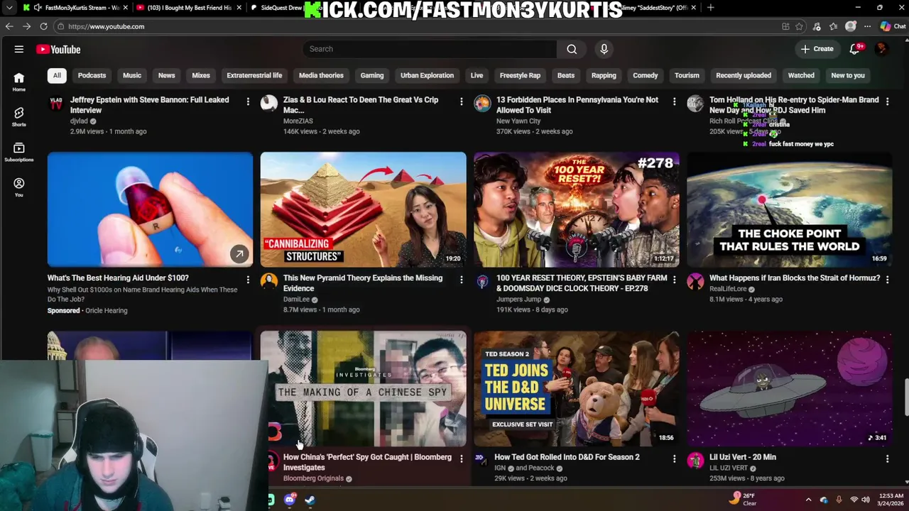
Task: Open LIL UZI VERT channel link
Action: [728, 468]
